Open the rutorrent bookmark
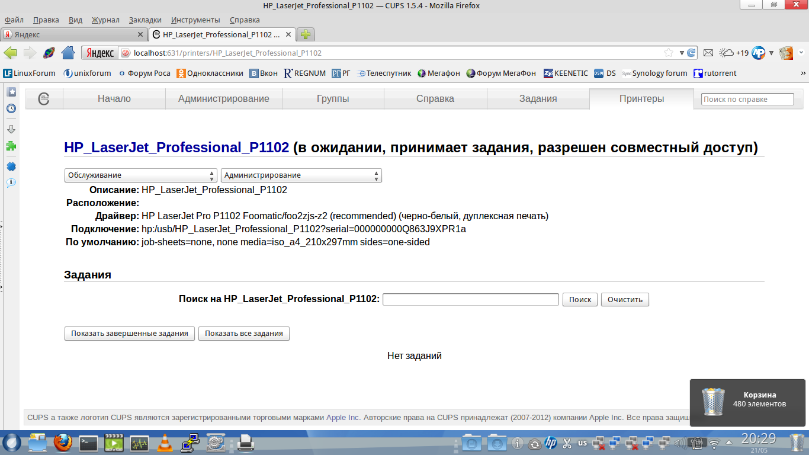Screen dimensions: 809x455 click(x=715, y=73)
